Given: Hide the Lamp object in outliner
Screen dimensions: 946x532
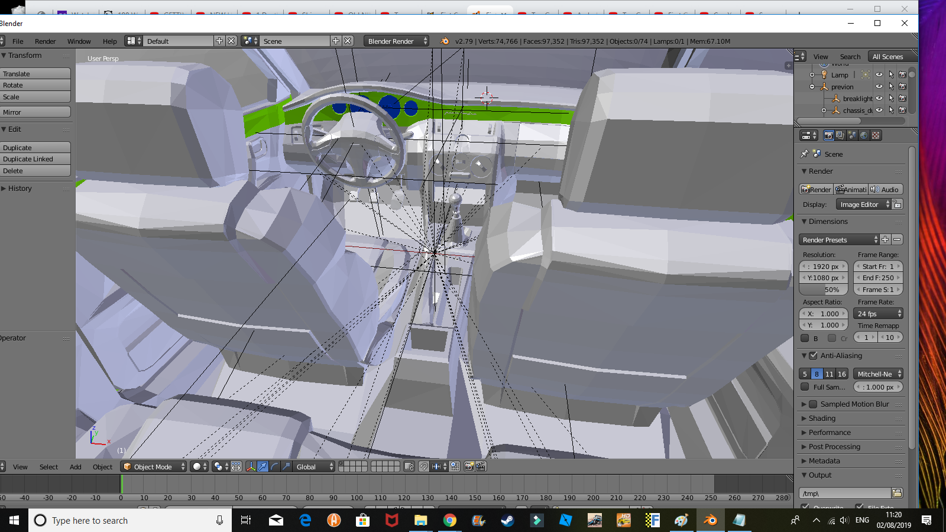Looking at the screenshot, I should point(879,74).
